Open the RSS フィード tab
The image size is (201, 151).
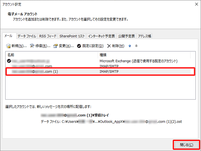tap(48, 36)
